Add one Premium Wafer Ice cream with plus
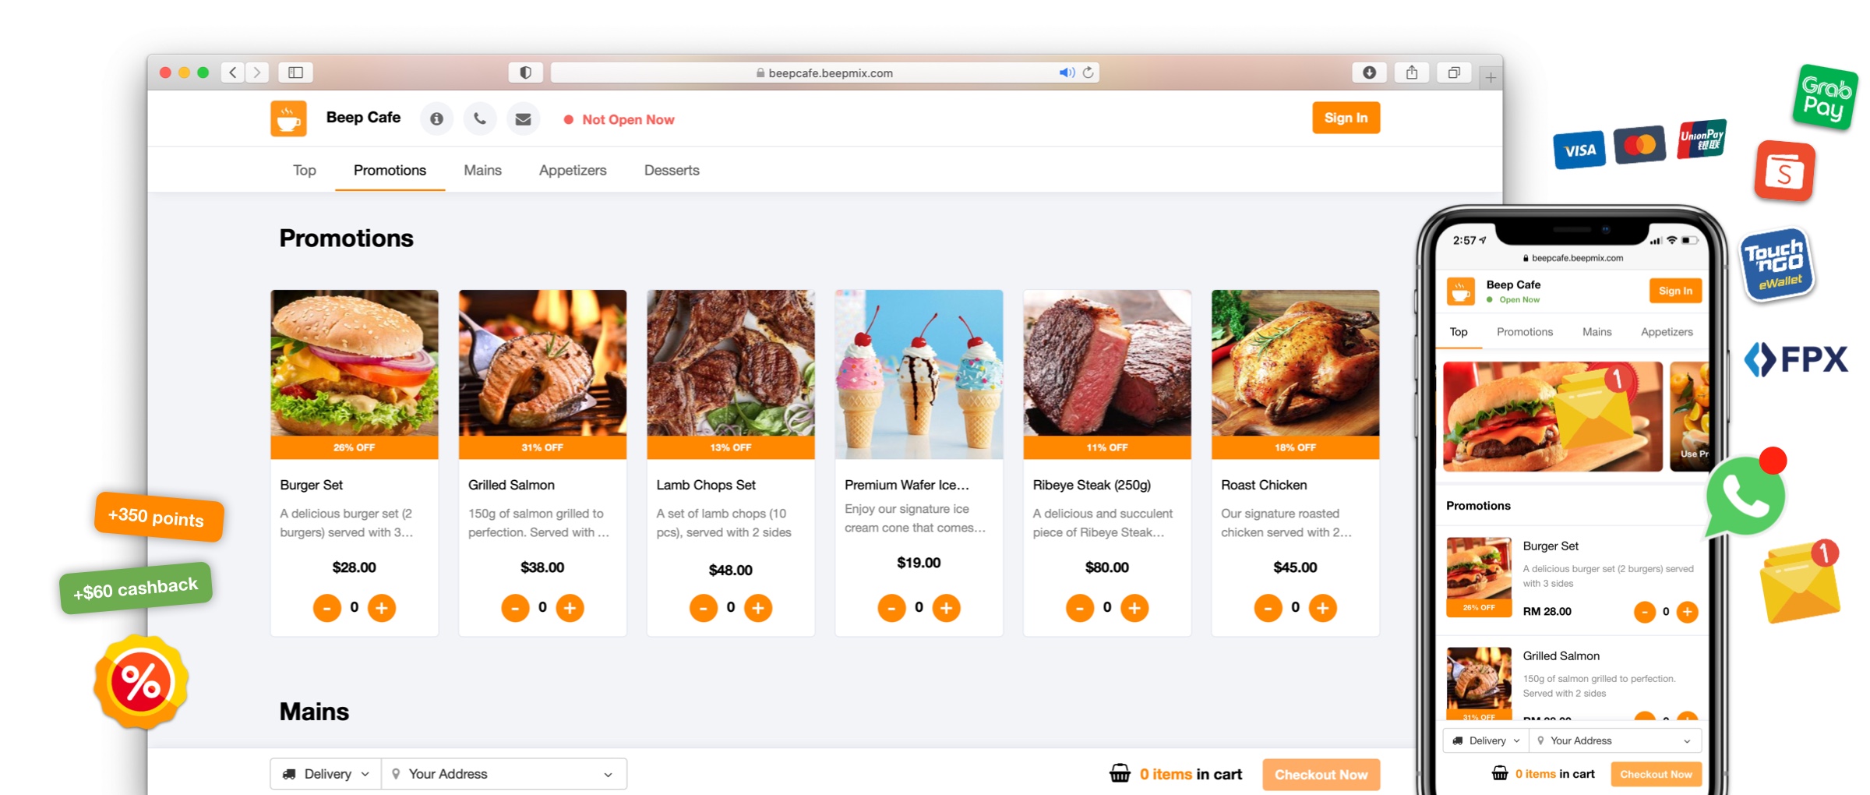Viewport: 1870px width, 795px height. [947, 607]
